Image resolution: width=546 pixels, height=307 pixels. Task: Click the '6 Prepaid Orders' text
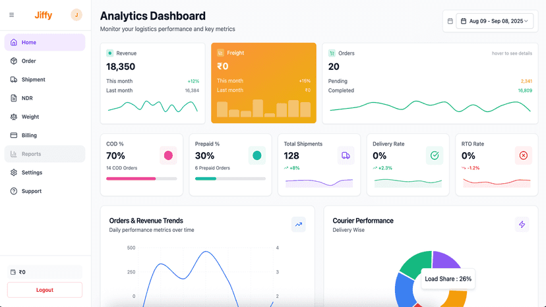212,168
